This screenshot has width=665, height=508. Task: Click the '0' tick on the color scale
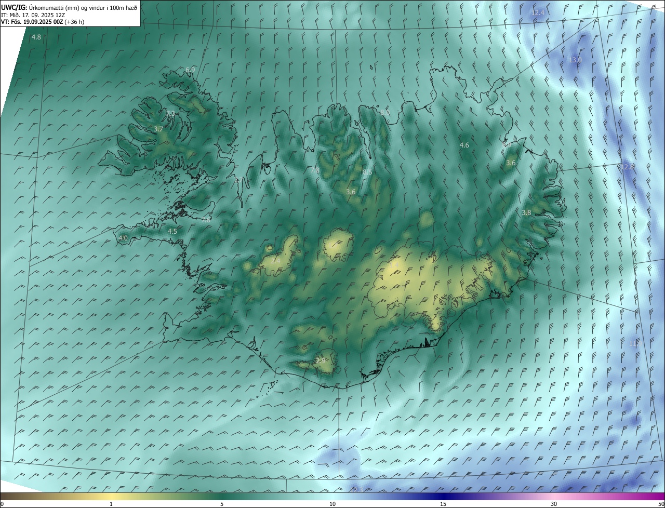(x=2, y=504)
